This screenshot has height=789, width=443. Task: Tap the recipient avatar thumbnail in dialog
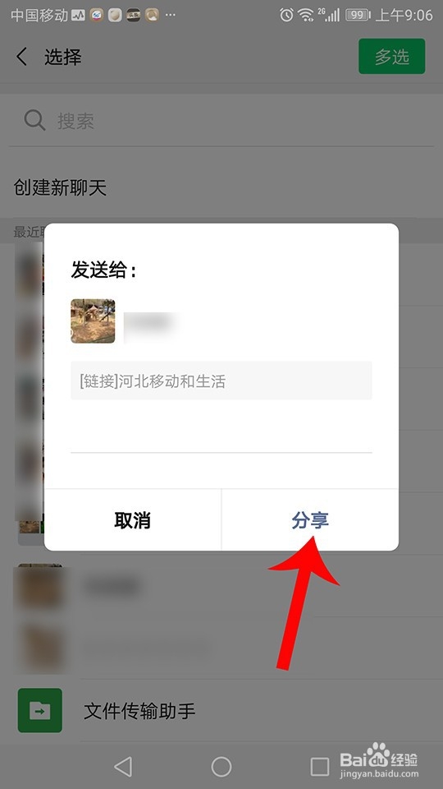pos(93,321)
